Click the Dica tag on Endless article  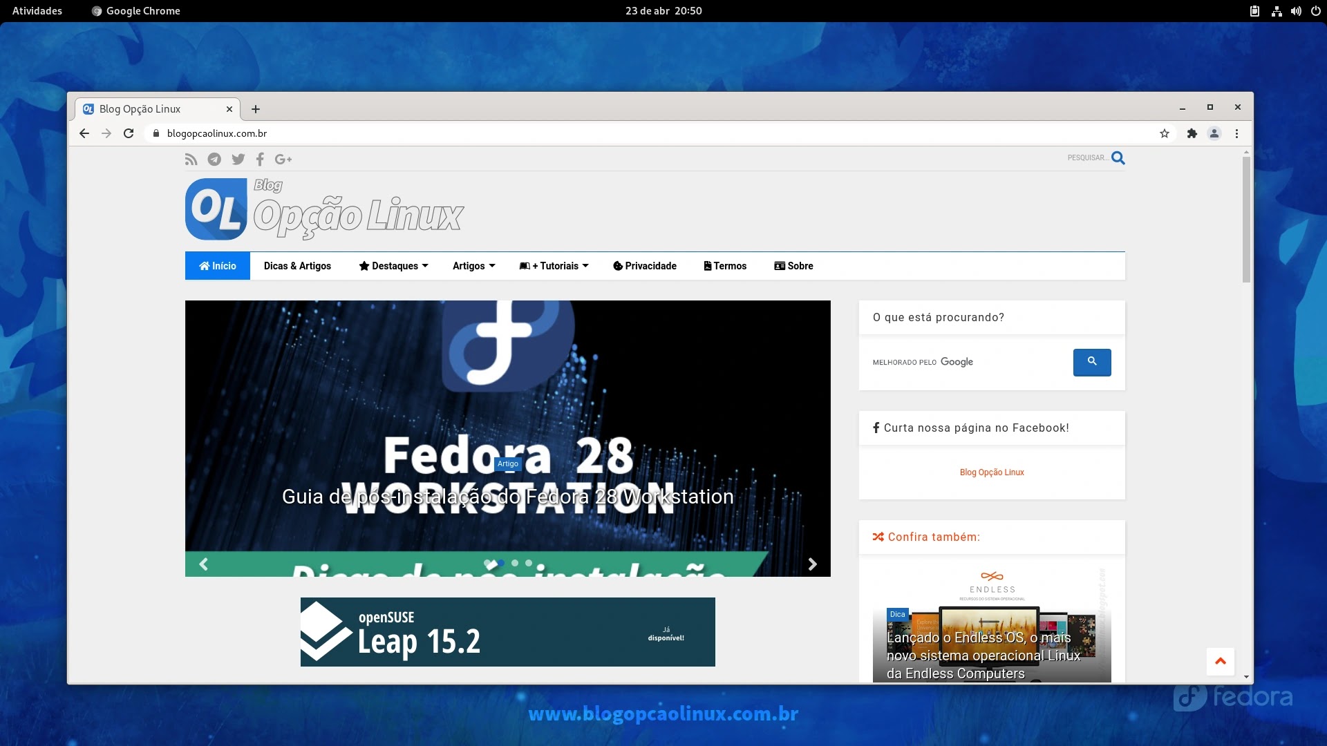pos(897,614)
